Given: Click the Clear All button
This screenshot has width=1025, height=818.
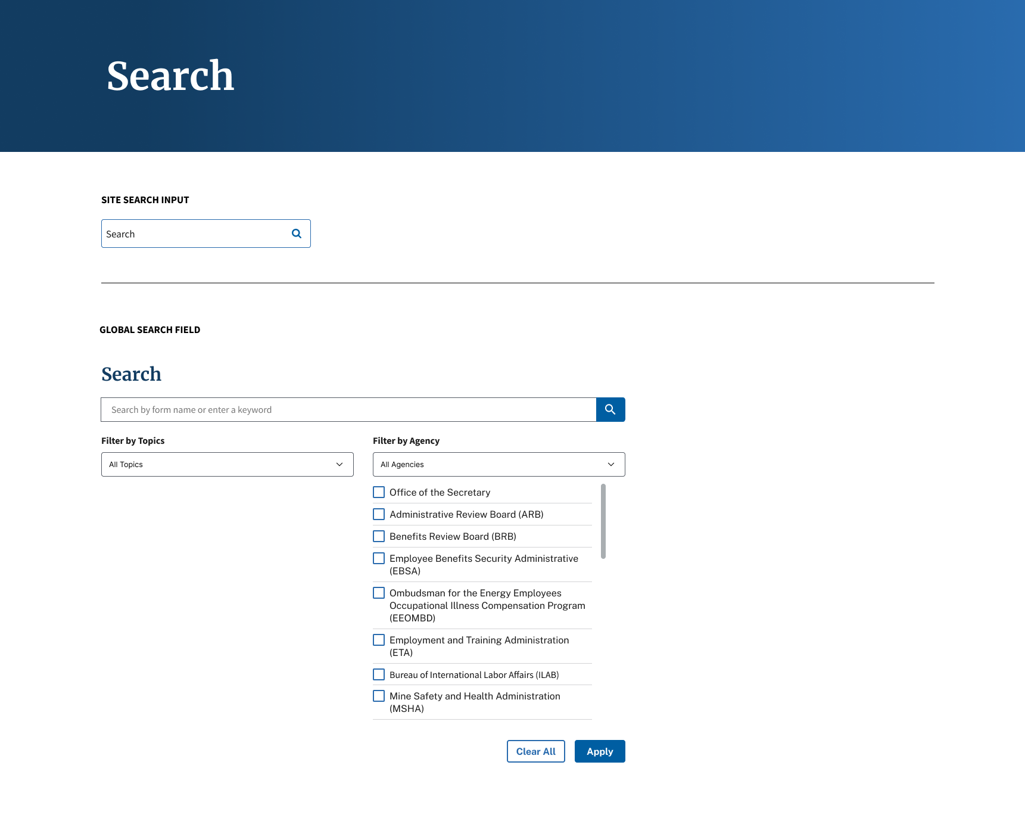Looking at the screenshot, I should coord(535,751).
